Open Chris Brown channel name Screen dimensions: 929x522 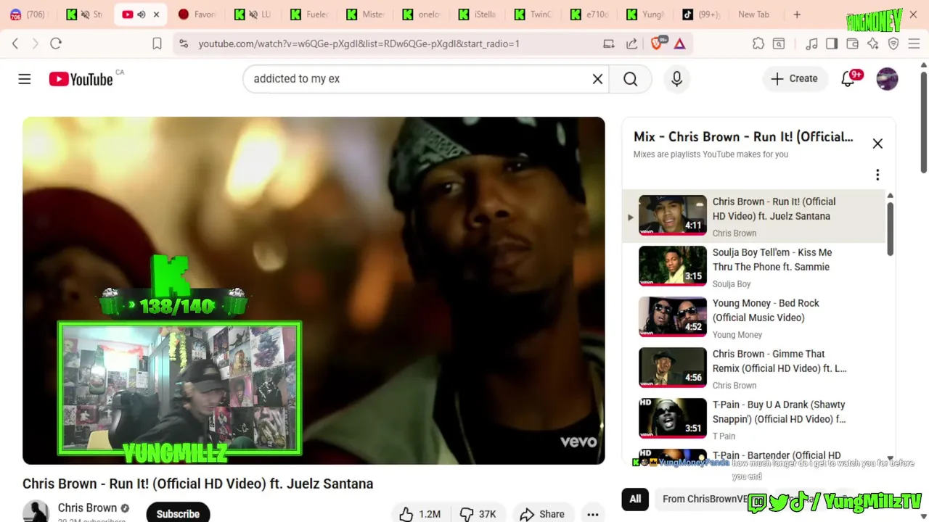[87, 507]
